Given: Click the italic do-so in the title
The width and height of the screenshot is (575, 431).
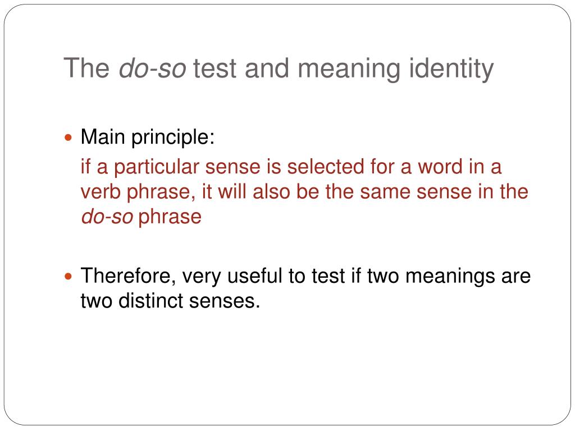Looking at the screenshot, I should [152, 68].
